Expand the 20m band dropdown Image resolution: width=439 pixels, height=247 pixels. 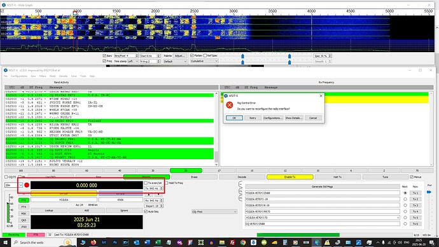(20, 185)
